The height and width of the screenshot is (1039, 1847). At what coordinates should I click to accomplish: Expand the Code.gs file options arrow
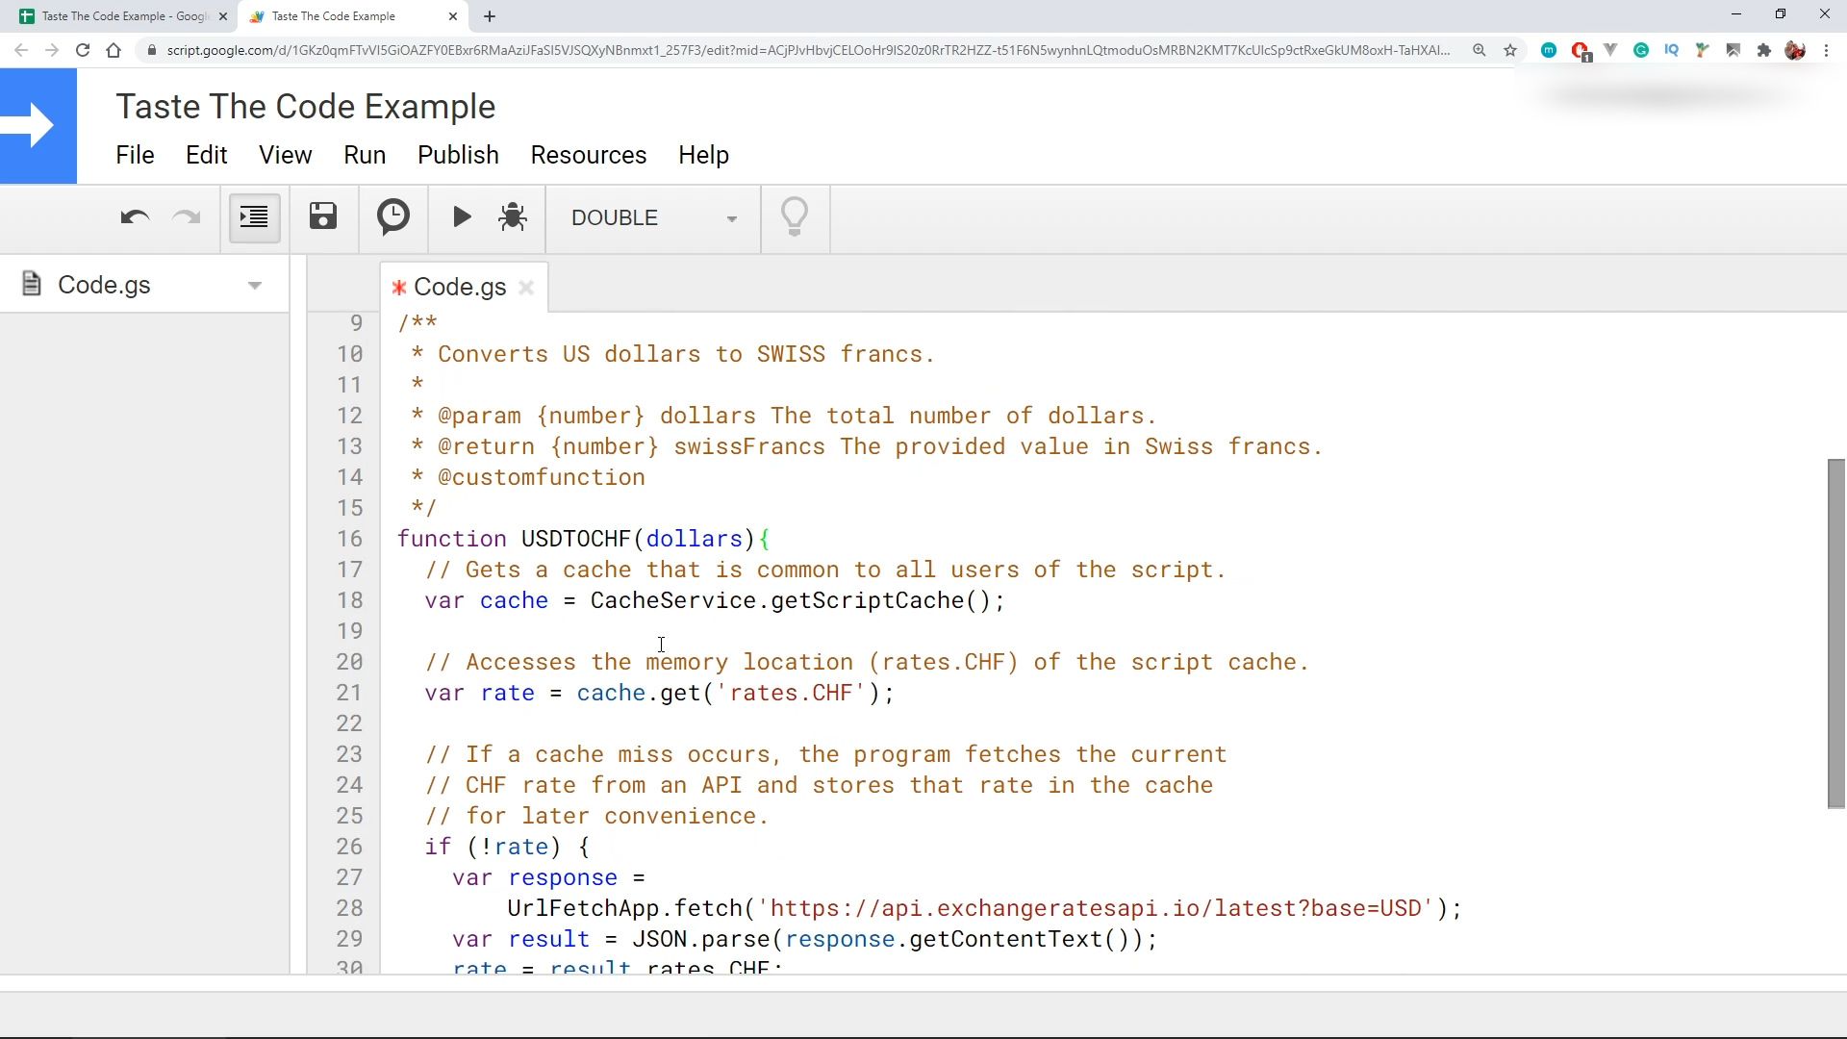pyautogui.click(x=255, y=286)
